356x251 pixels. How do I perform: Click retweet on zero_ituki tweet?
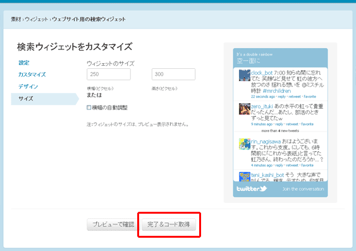(292, 124)
